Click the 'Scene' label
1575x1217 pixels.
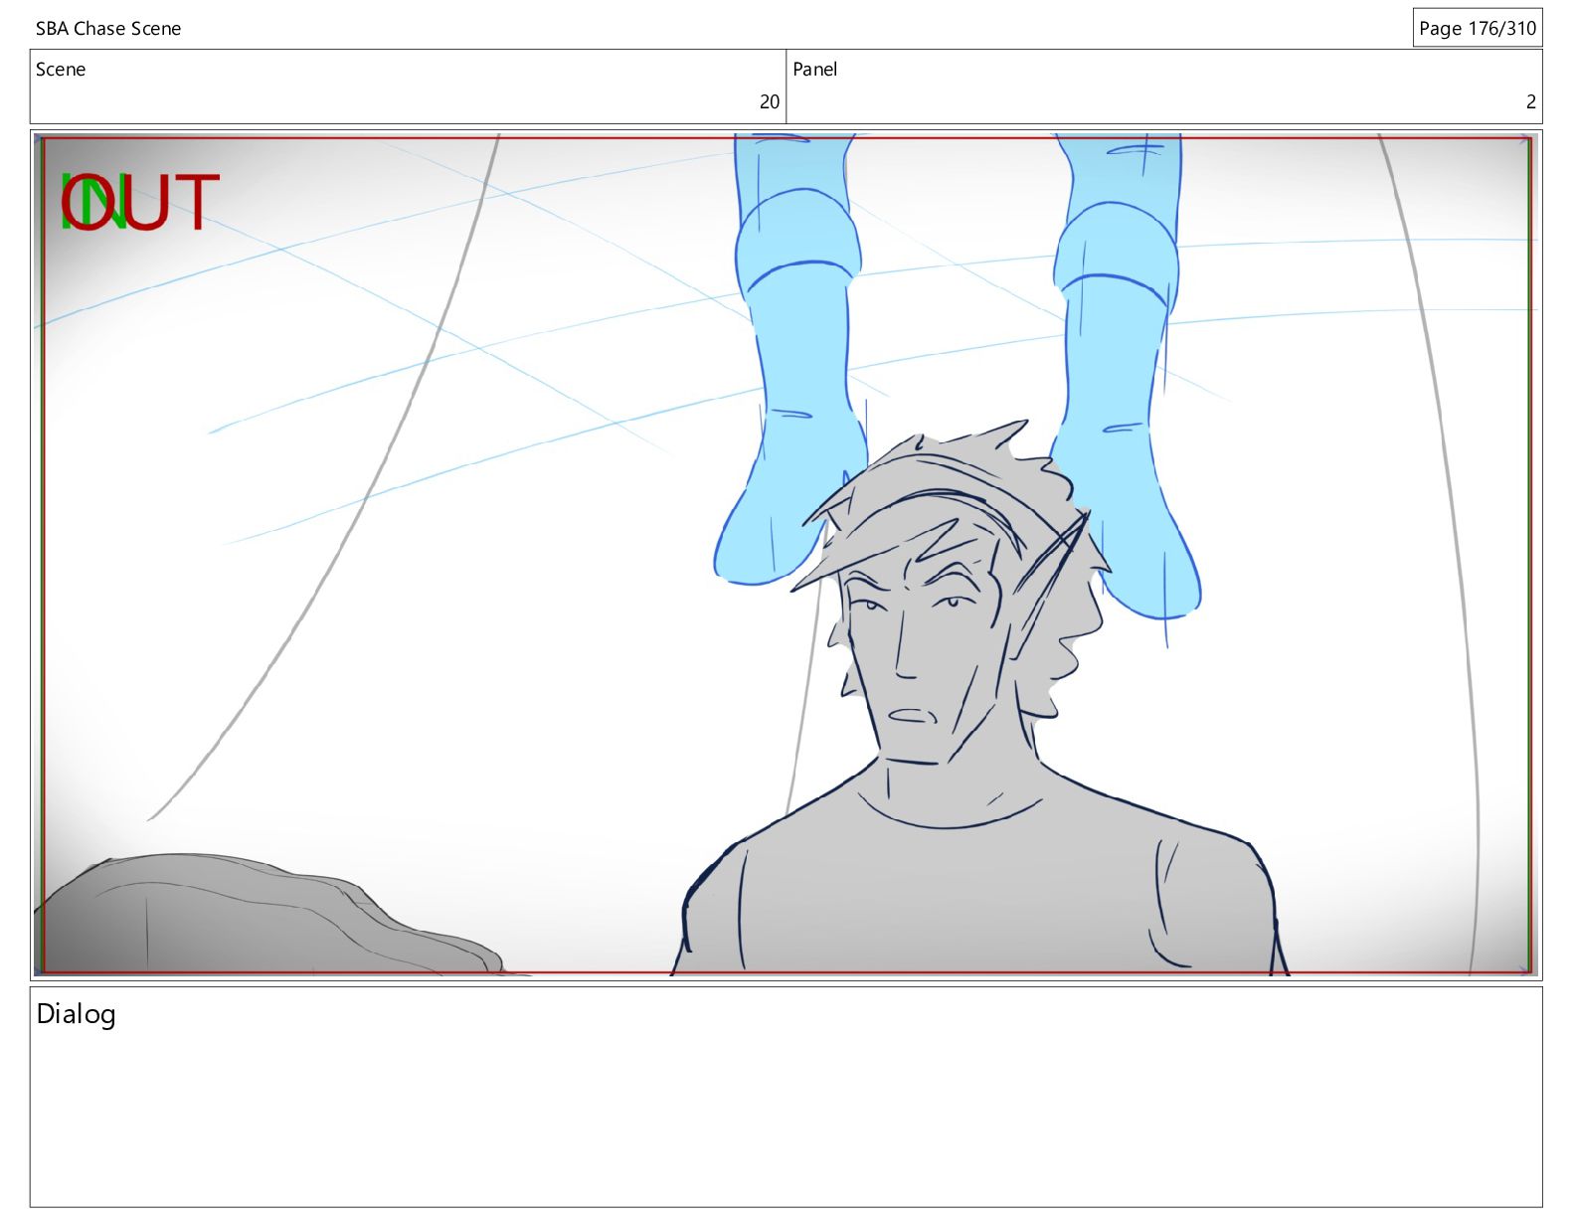tap(61, 70)
